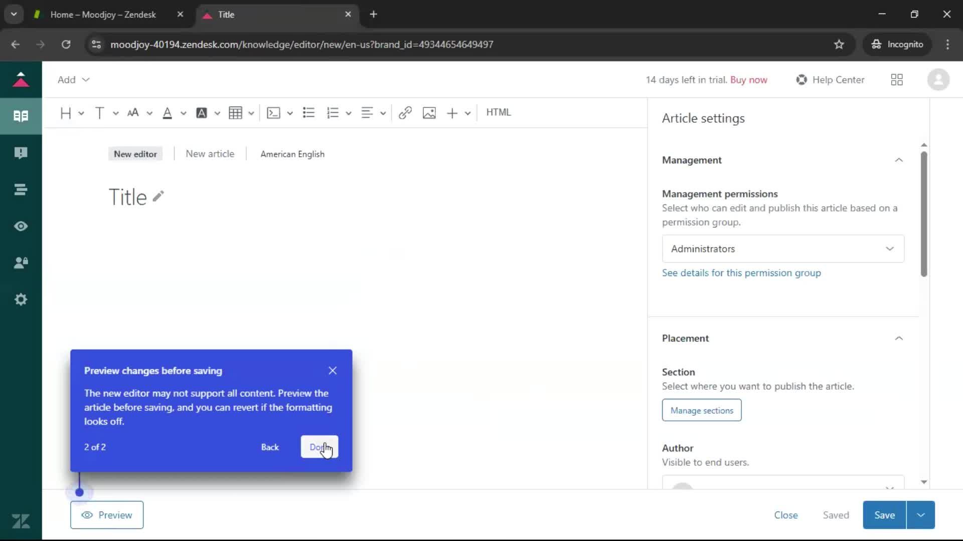Select the text alignment icon
The height and width of the screenshot is (541, 963).
tap(367, 113)
